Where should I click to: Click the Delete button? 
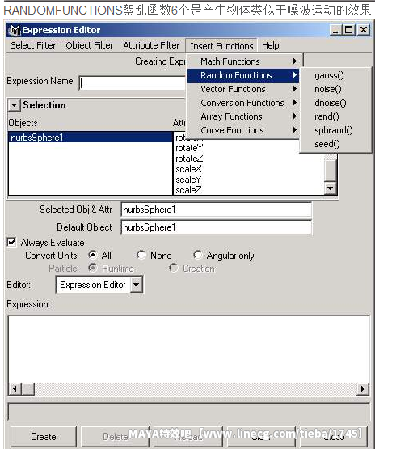click(115, 437)
